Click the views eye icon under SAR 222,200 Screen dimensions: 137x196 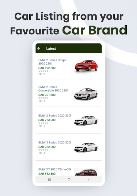pos(41,153)
